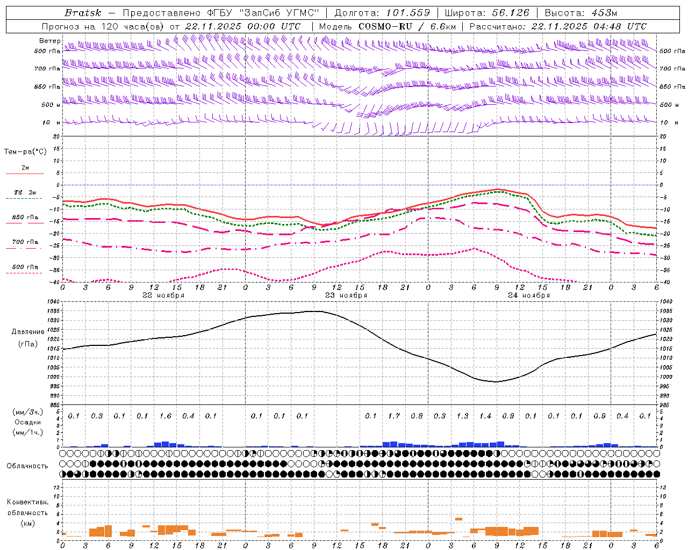Click the "Td 2м" dew point legend entry

[25, 192]
